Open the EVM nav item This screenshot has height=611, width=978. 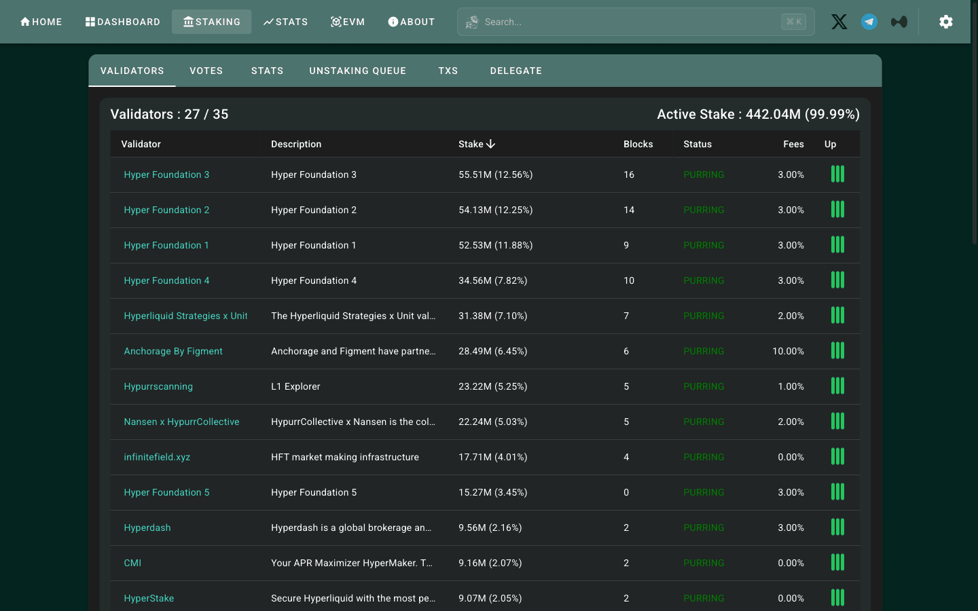click(x=348, y=22)
